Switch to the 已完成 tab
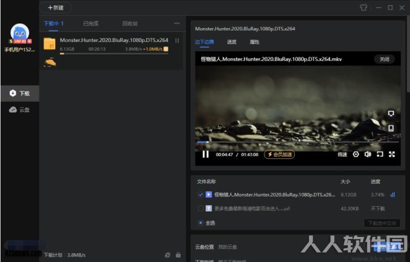 tap(91, 24)
